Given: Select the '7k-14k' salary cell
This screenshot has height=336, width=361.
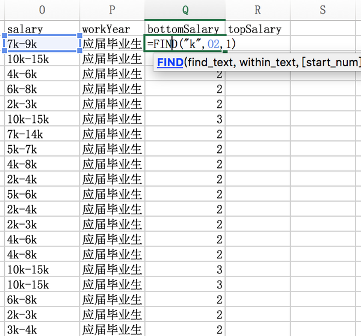Looking at the screenshot, I should pos(42,134).
